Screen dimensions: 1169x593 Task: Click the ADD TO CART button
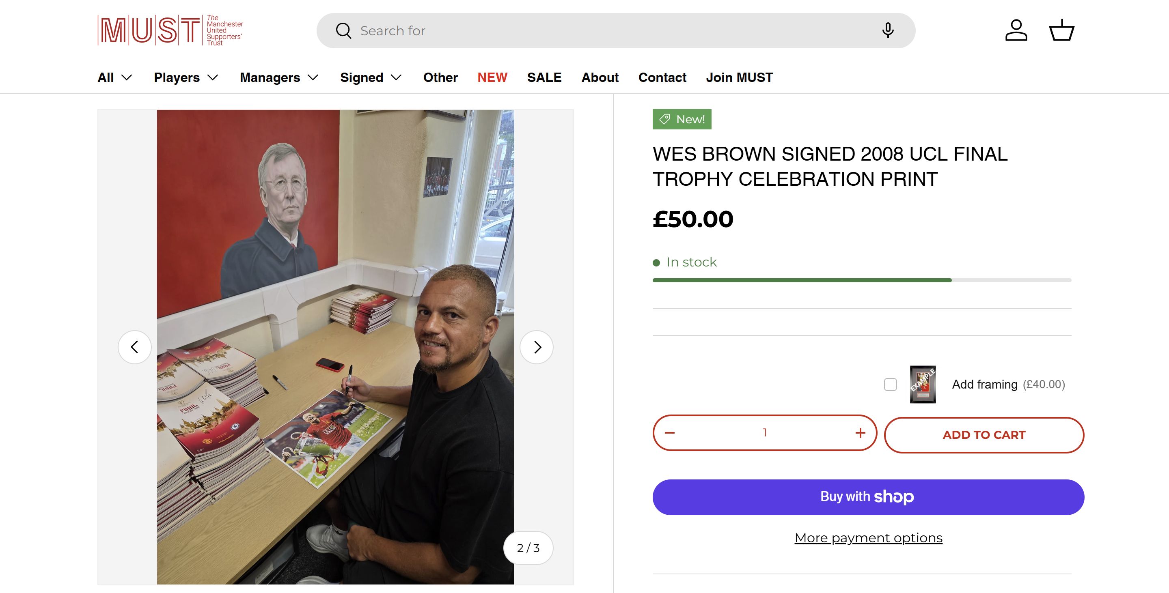click(984, 435)
